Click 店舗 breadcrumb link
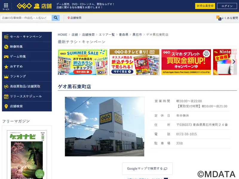Image resolution: width=239 pixels, height=179 pixels. [75, 35]
